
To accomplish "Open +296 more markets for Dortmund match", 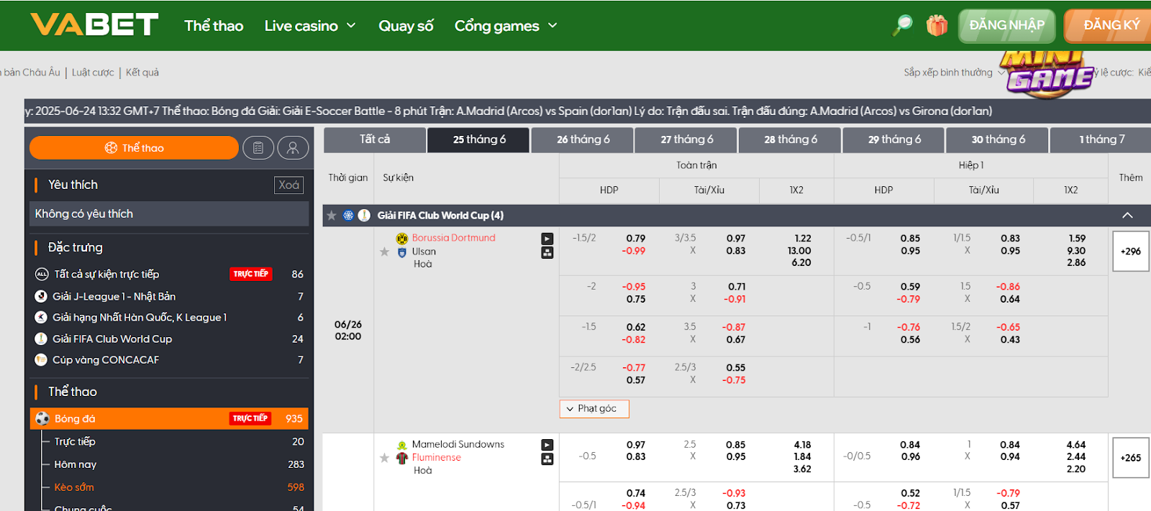I will pos(1131,251).
